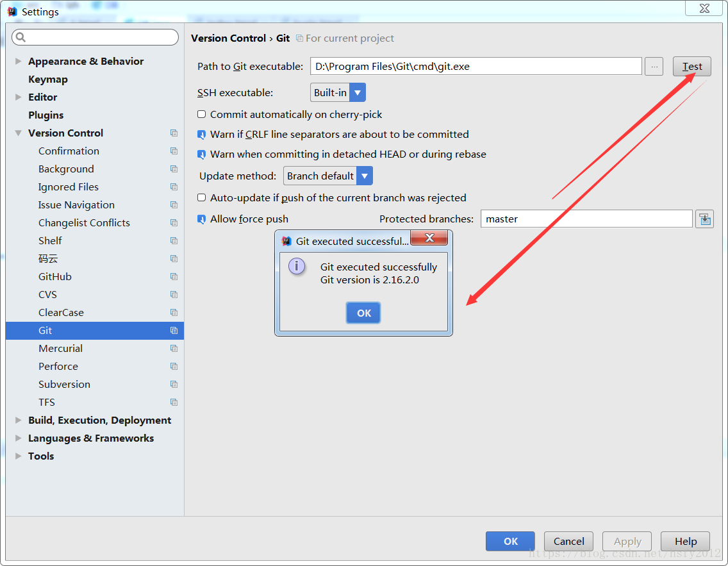Open the Mercurial settings page
Screen dimensions: 728x566
60,348
